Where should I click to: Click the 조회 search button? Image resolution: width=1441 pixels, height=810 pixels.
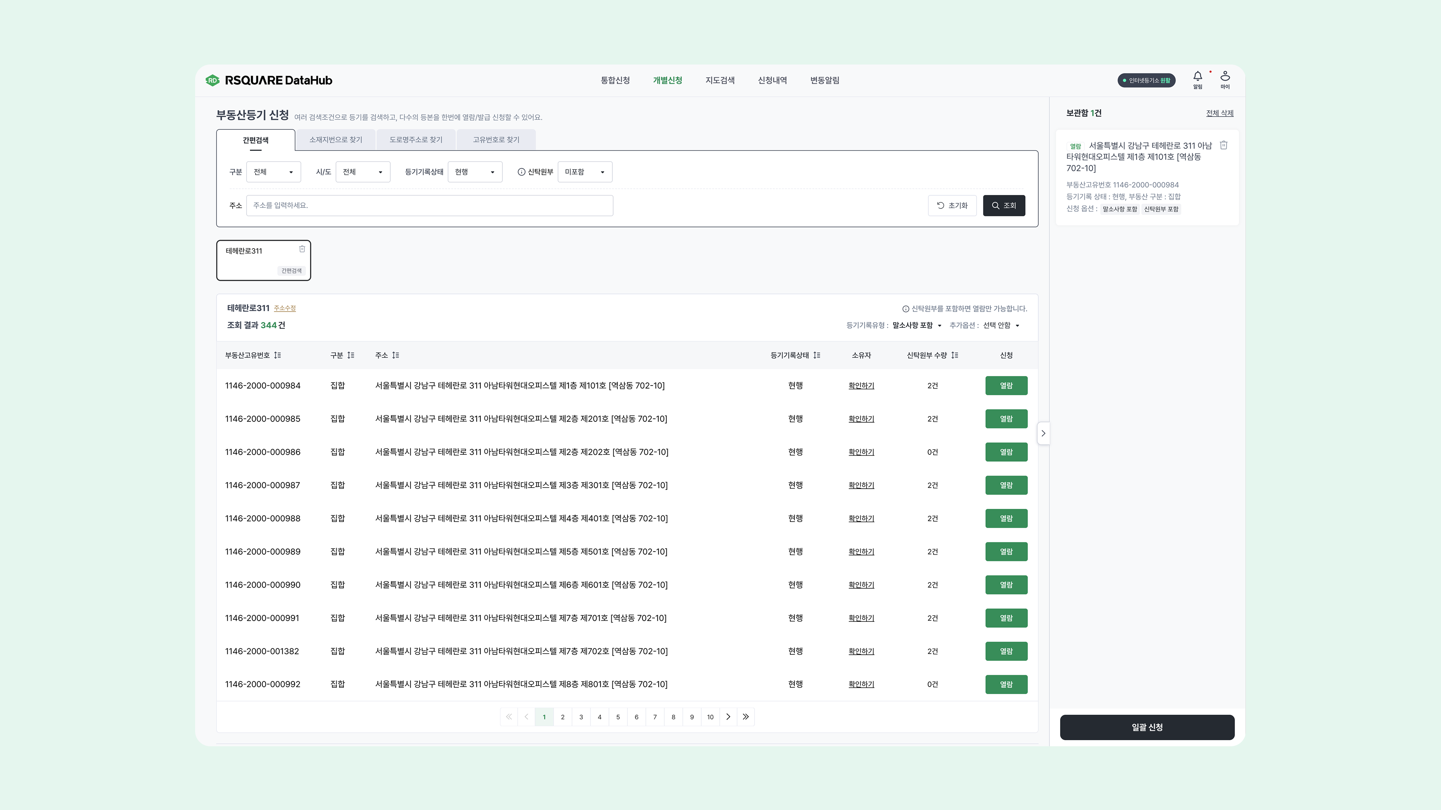pos(1003,206)
